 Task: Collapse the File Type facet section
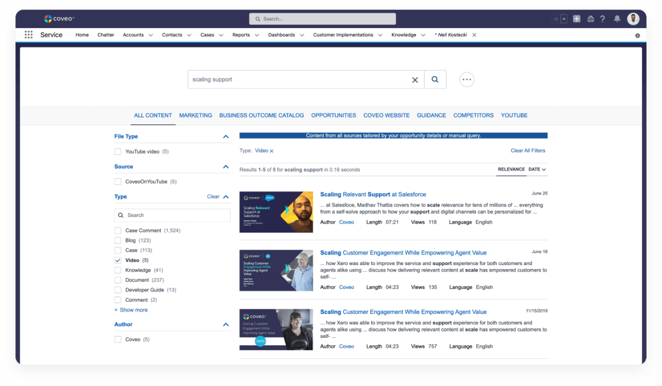pos(225,136)
